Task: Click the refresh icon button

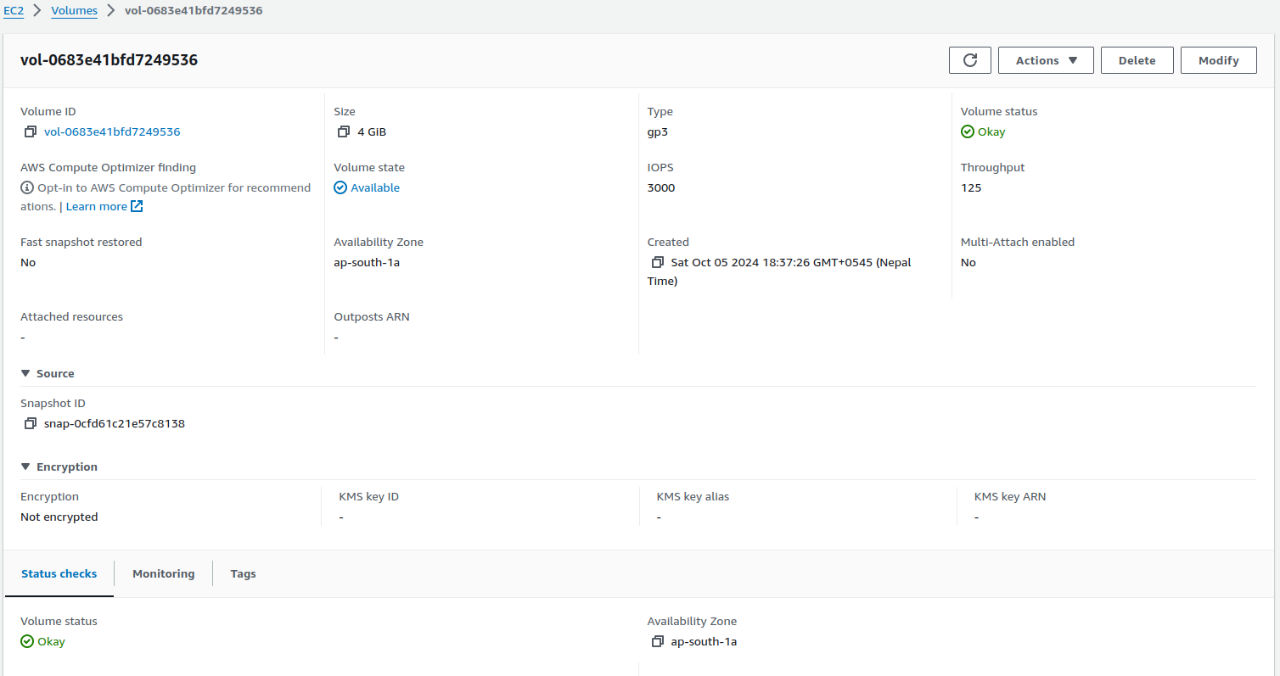Action: [x=970, y=60]
